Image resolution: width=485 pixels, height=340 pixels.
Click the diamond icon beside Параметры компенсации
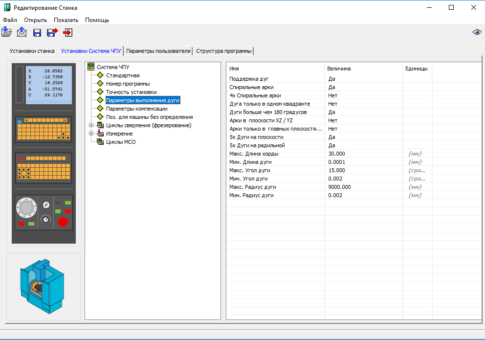pyautogui.click(x=100, y=109)
